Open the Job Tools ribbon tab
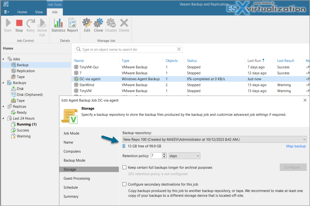 pyautogui.click(x=54, y=4)
